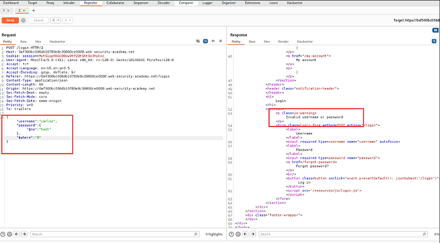Add a new Repeater tab
The height and width of the screenshot is (243, 440).
33,11
